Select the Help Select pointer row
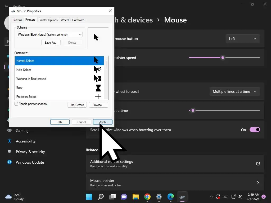 coord(59,70)
